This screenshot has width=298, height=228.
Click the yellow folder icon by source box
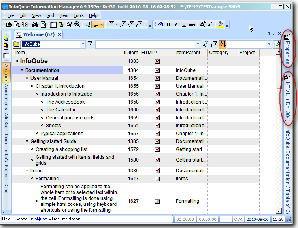click(x=17, y=44)
